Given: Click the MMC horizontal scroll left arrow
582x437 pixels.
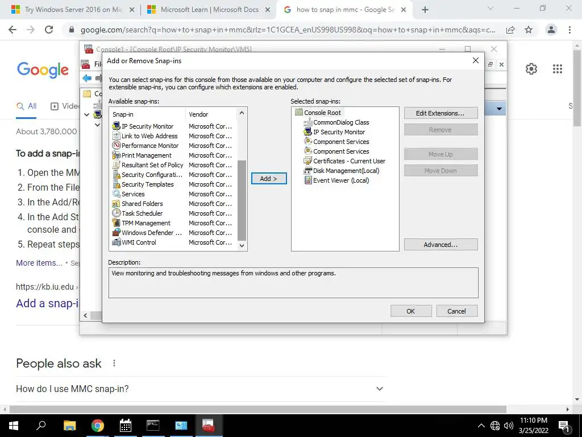Looking at the screenshot, I should pos(85,315).
